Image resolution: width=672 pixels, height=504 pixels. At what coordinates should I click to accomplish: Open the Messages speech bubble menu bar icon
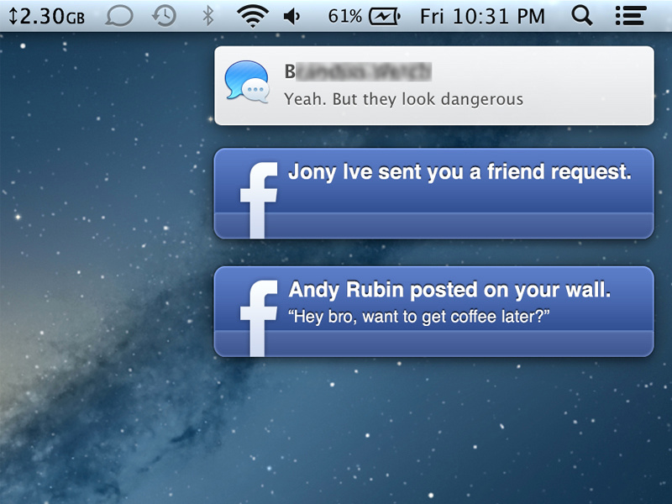pos(119,16)
